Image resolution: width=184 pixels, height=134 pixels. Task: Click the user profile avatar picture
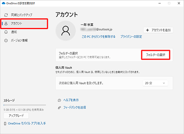coord(66,31)
